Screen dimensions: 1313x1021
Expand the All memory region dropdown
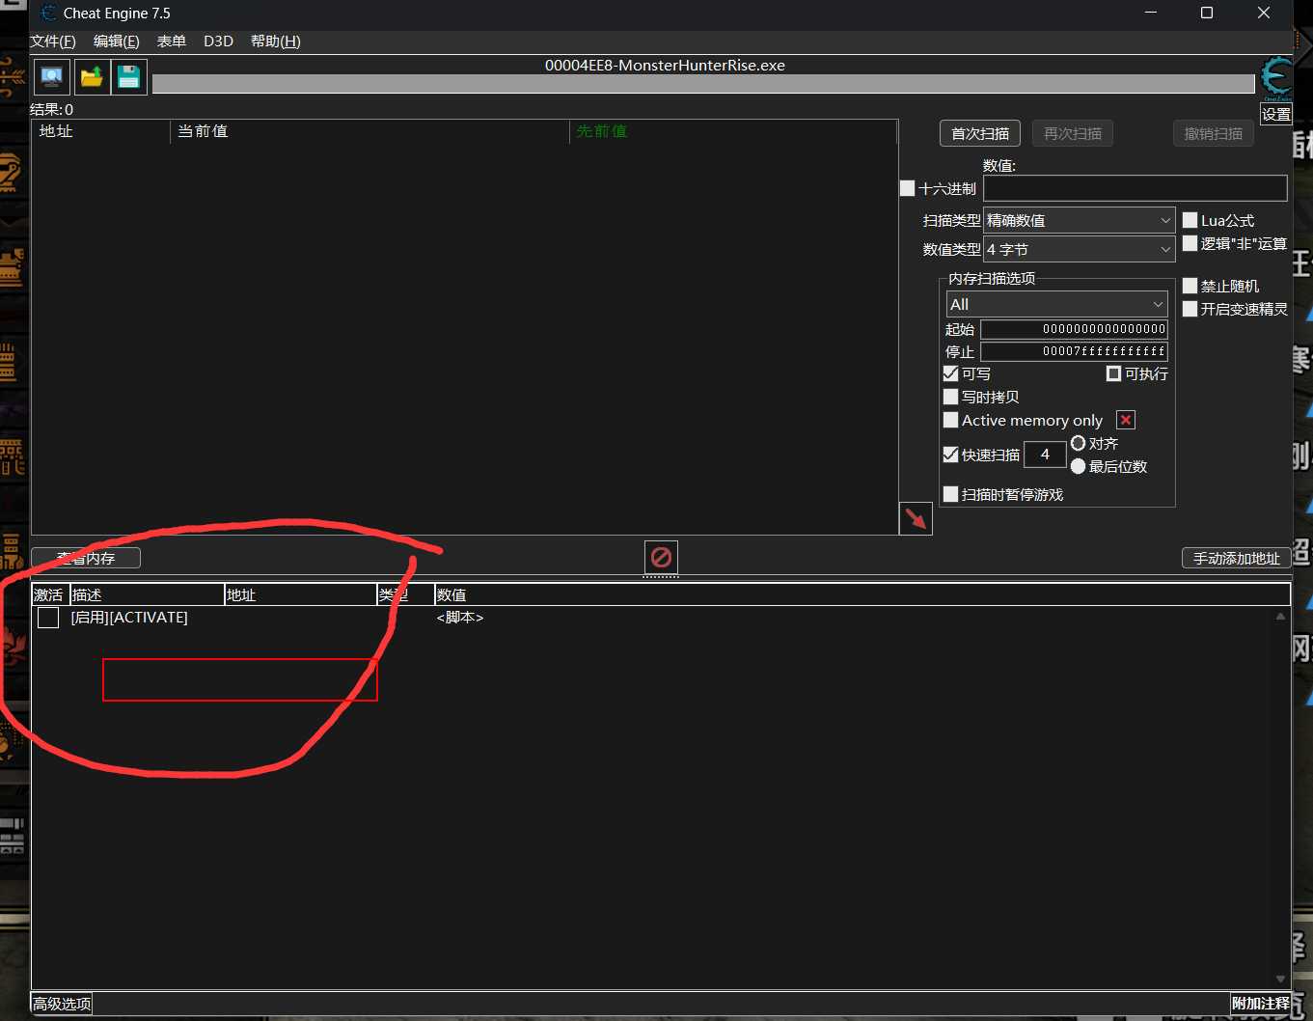(1056, 304)
